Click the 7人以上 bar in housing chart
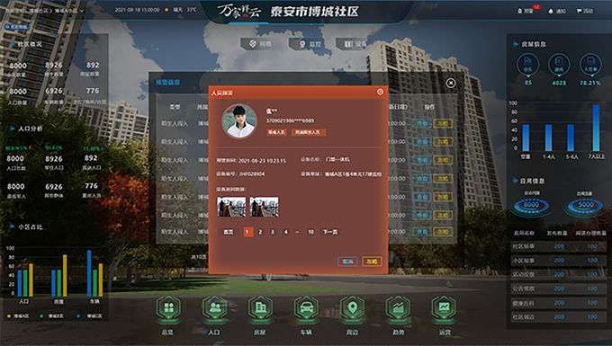This screenshot has width=612, height=346. coord(596,128)
